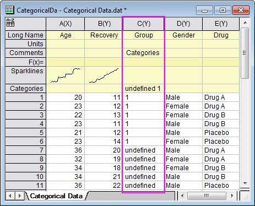Viewport: 255px width, 206px height.
Task: Click the horizontal scrollbar thumb
Action: pos(207,196)
